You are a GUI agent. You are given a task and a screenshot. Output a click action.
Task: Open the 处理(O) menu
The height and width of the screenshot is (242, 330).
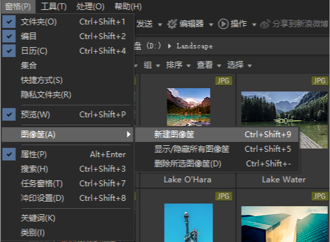(90, 7)
